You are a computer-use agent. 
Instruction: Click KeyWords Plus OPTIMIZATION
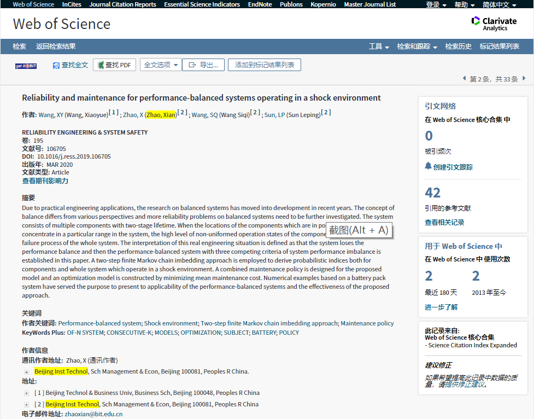click(x=201, y=333)
